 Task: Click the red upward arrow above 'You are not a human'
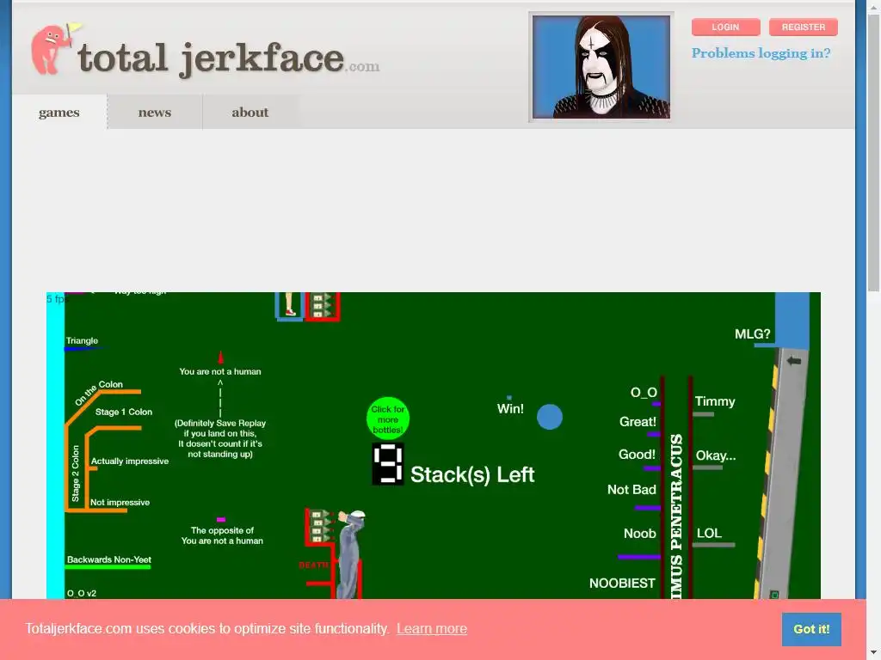tap(220, 357)
